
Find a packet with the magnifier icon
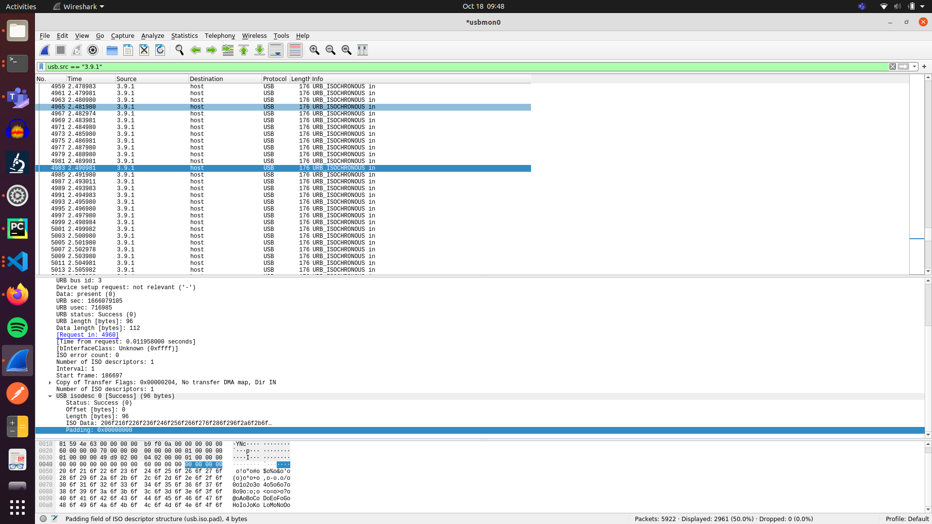[180, 50]
